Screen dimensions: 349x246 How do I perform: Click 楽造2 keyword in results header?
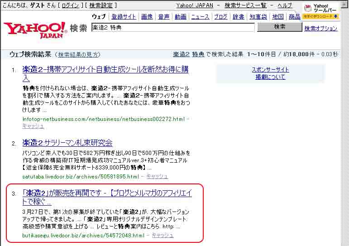[x=181, y=54]
